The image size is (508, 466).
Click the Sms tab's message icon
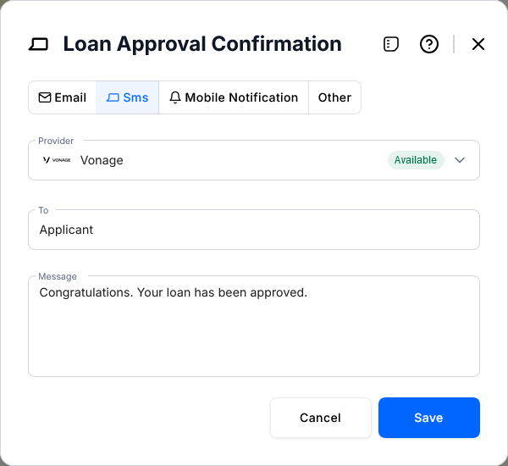113,97
